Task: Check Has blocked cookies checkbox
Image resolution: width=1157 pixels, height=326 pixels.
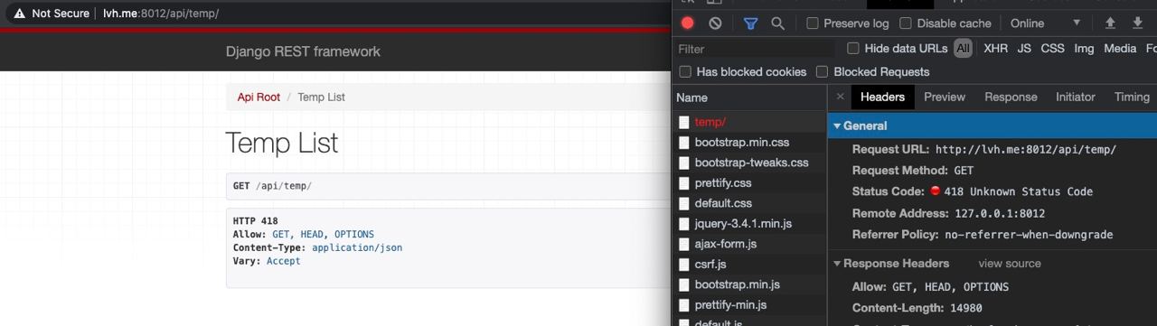Action: click(685, 71)
